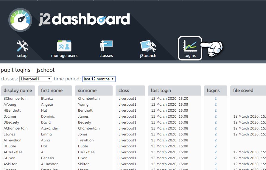Click first name Angela

[47, 105]
